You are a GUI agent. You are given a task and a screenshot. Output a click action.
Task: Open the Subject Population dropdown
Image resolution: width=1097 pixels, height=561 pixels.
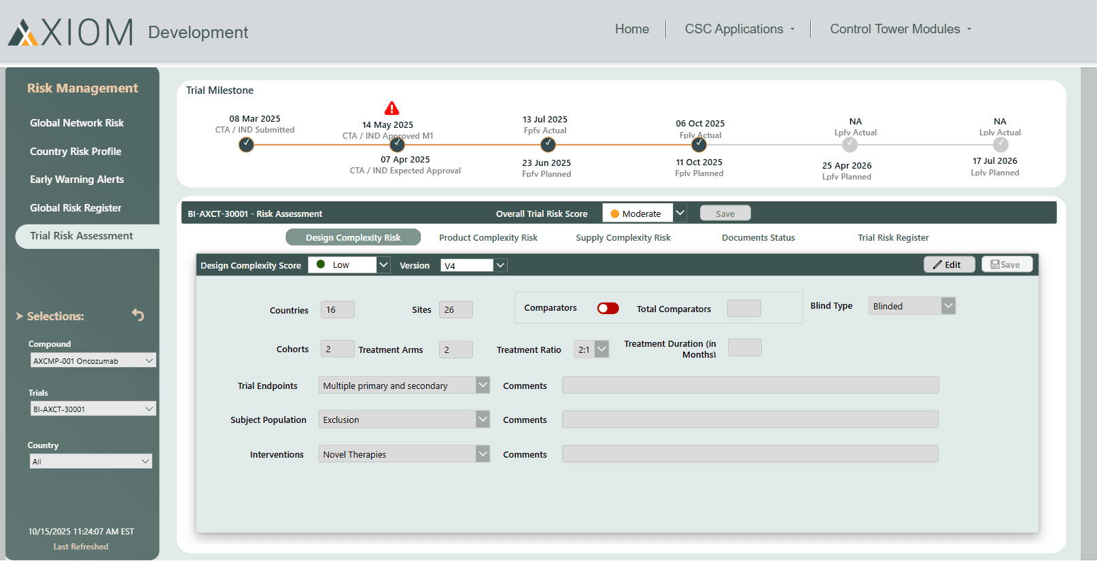pyautogui.click(x=483, y=419)
